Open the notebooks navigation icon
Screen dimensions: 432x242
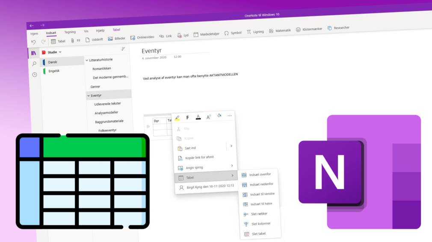(34, 53)
